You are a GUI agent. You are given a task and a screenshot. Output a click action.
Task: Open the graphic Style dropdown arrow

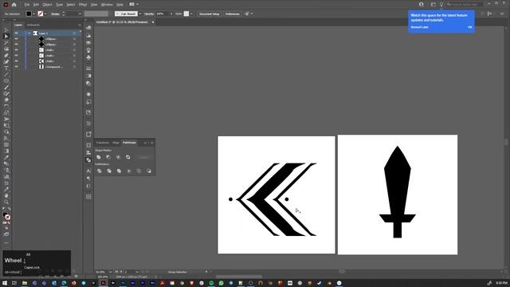click(191, 14)
